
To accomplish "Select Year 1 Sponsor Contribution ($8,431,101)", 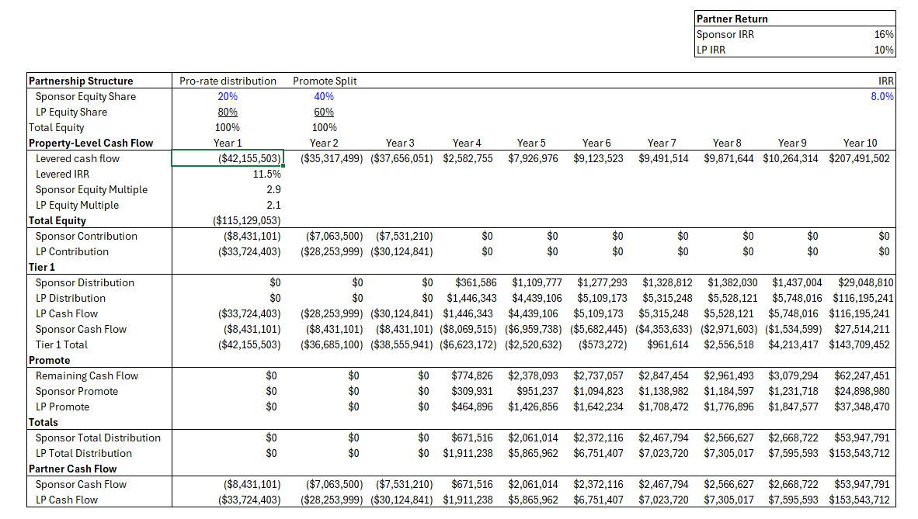I will pyautogui.click(x=252, y=237).
